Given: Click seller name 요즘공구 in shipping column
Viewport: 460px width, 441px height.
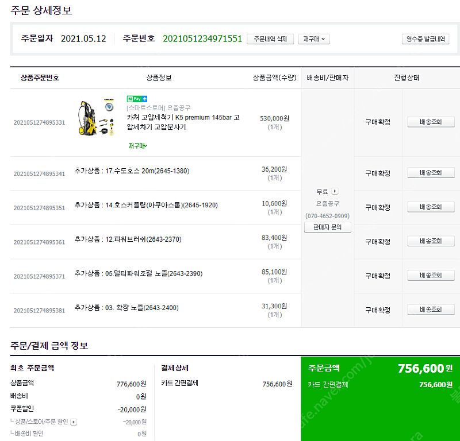Looking at the screenshot, I should tap(327, 203).
